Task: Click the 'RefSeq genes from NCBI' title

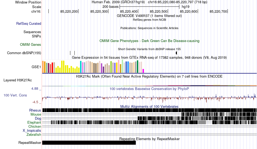Action: pos(150,20)
